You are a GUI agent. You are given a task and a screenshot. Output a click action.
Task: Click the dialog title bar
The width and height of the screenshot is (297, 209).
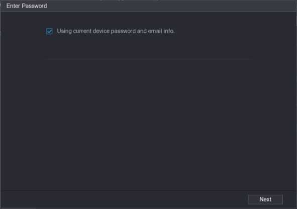[149, 6]
